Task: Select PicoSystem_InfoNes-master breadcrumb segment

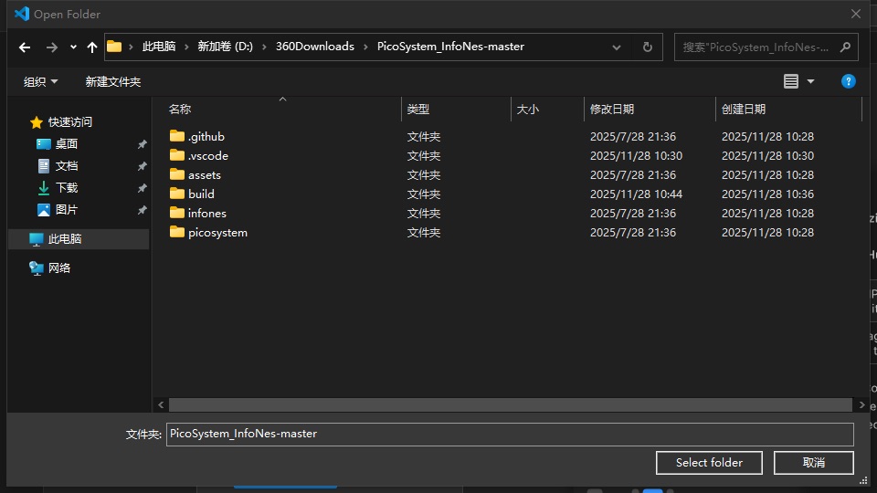Action: (x=450, y=47)
